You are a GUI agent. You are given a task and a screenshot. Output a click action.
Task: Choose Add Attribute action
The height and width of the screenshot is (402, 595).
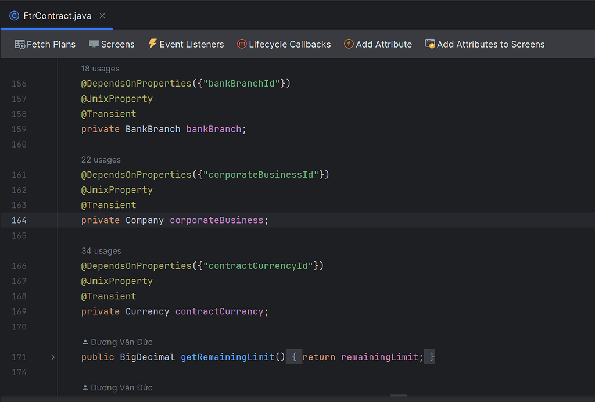click(383, 44)
